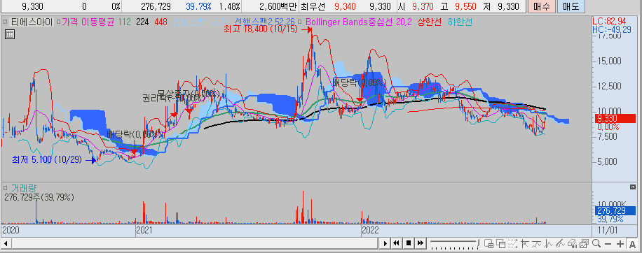
Task: Click the 매도 sell button
Action: point(571,6)
